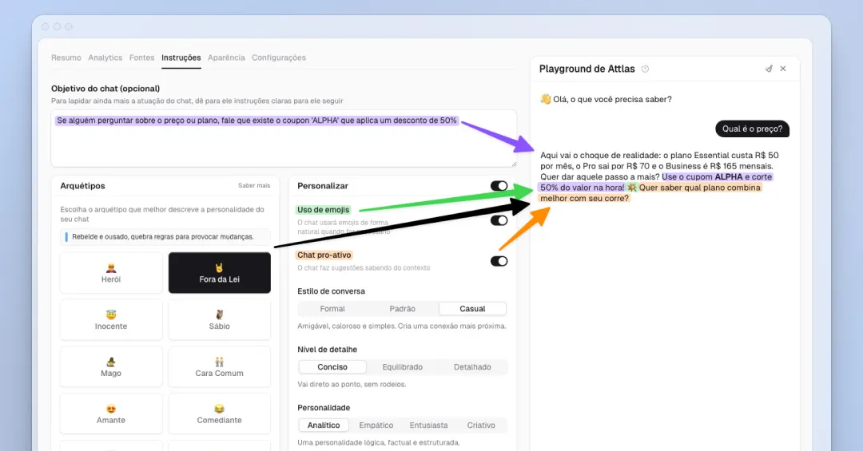
Task: Turn off the Chat pro-ativo toggle
Action: click(x=499, y=261)
